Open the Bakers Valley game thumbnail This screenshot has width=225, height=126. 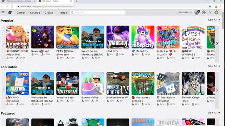click(x=93, y=84)
